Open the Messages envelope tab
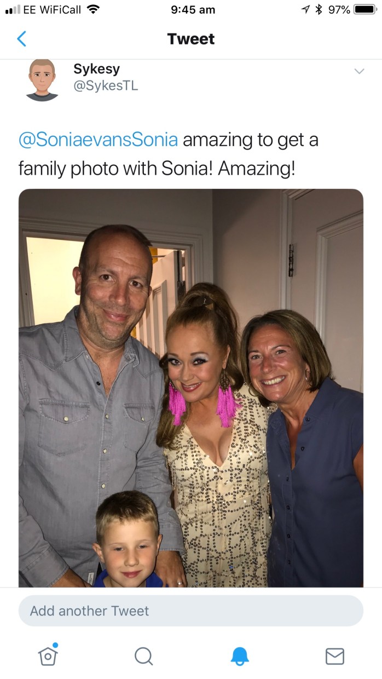 335,656
